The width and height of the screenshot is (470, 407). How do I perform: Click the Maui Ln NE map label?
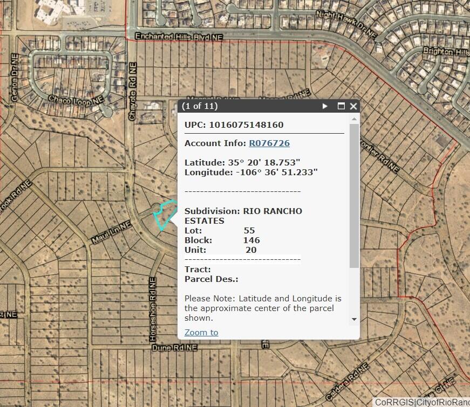tap(111, 232)
